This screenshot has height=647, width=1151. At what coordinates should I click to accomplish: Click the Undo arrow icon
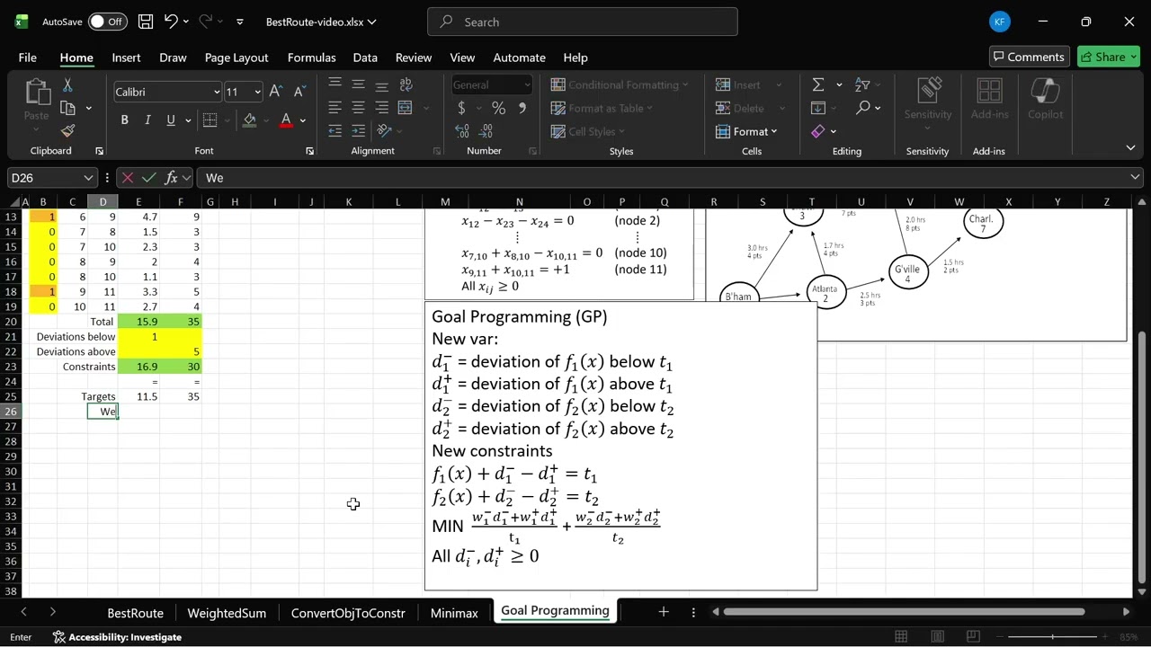pyautogui.click(x=171, y=22)
